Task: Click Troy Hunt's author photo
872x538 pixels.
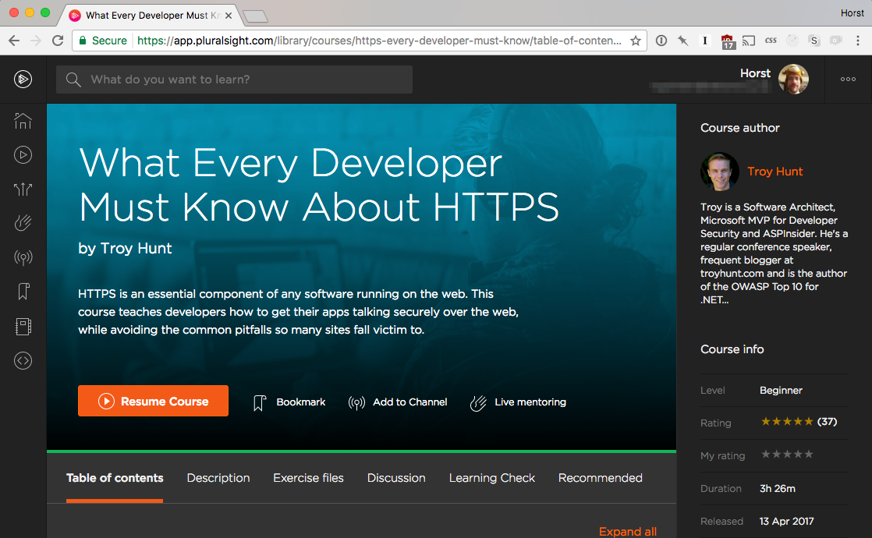Action: (720, 172)
